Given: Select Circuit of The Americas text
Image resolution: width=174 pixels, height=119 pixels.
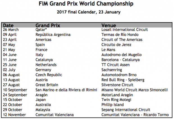Looking at the screenshot, I should (123, 40).
